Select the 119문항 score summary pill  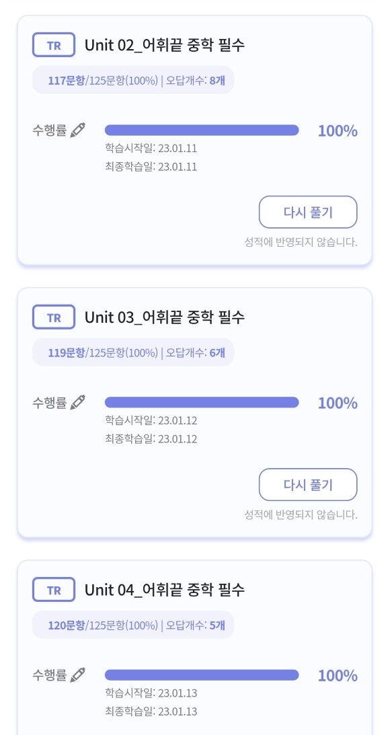pyautogui.click(x=133, y=352)
